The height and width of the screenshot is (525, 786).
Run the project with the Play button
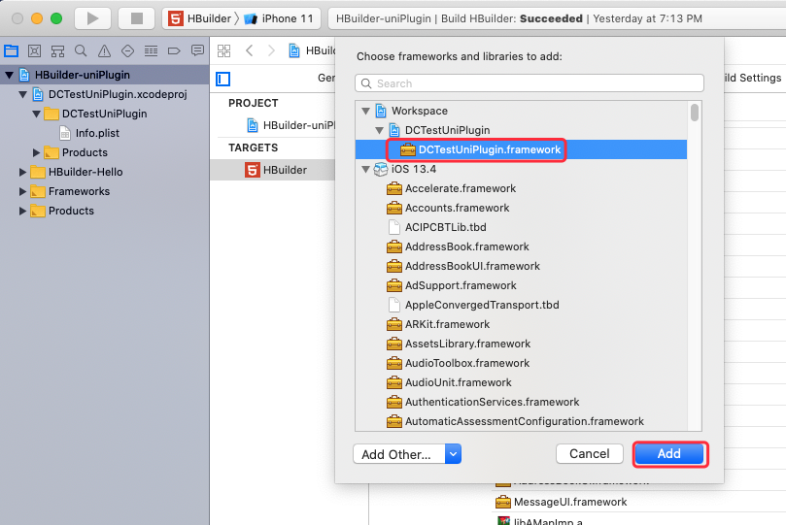pos(92,18)
